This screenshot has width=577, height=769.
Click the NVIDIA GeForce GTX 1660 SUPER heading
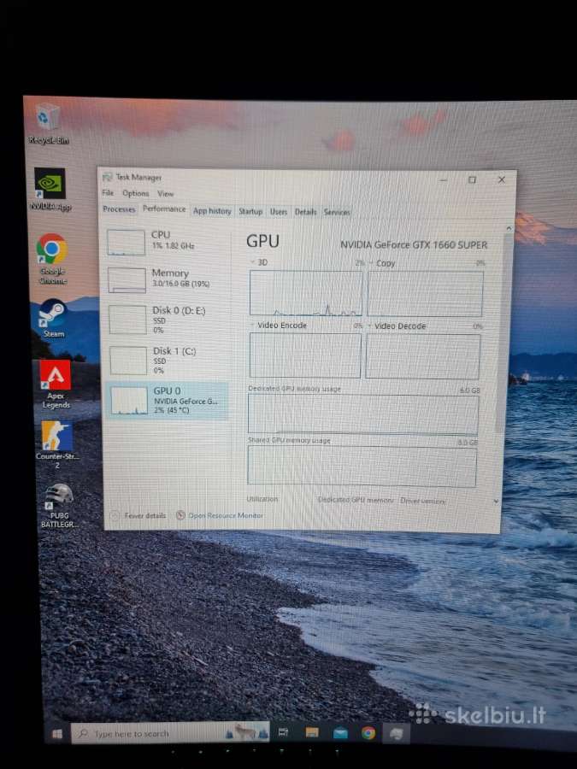click(x=414, y=244)
